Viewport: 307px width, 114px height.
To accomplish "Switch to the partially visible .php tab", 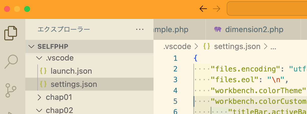I will click(179, 30).
